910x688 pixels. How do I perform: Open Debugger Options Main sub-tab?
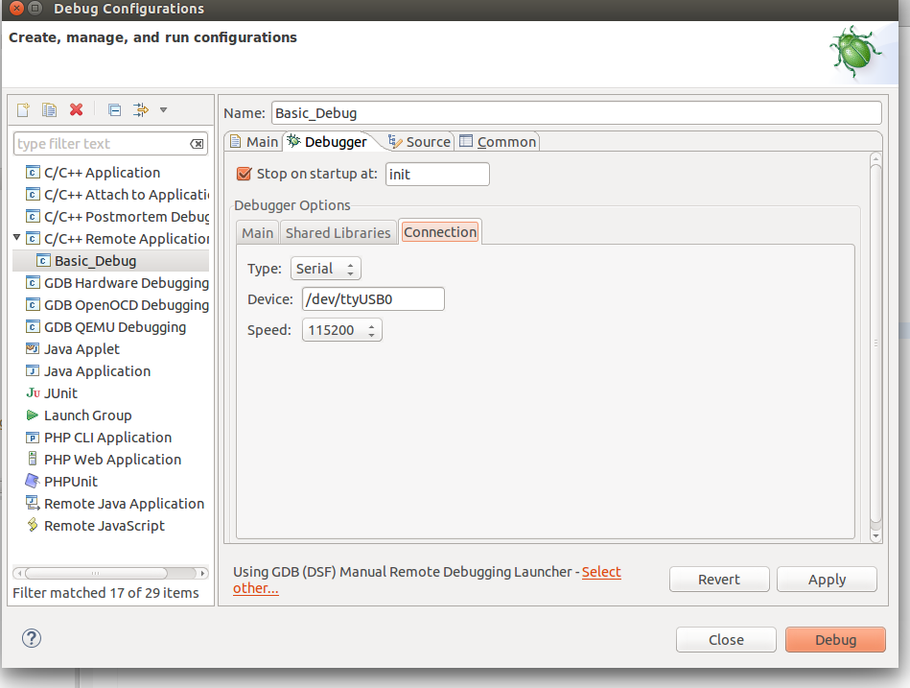(257, 233)
